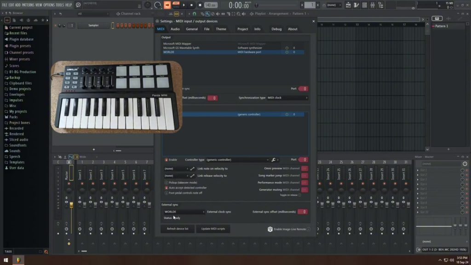471x265 pixels.
Task: Open Link release velocity dropdown
Action: 176,176
